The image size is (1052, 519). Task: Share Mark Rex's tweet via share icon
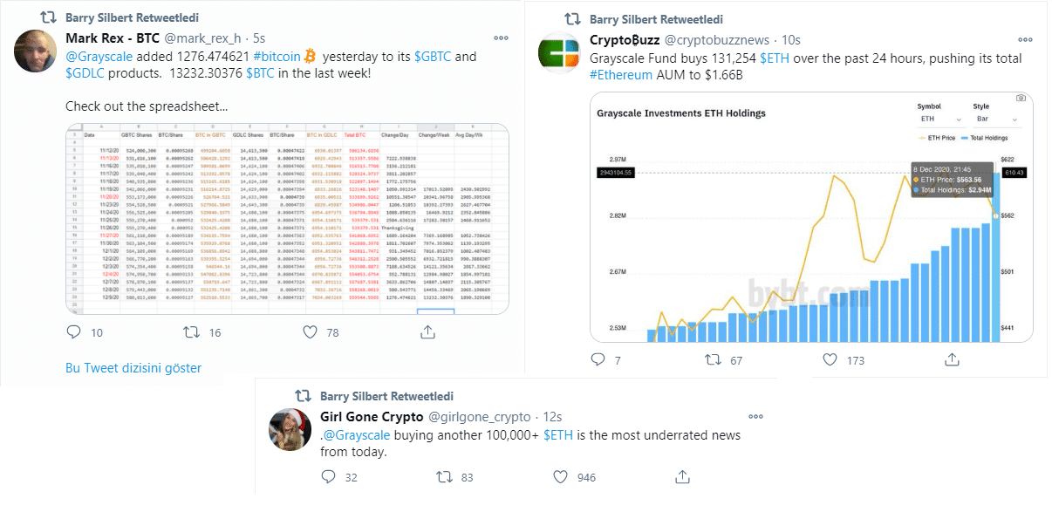click(x=427, y=331)
